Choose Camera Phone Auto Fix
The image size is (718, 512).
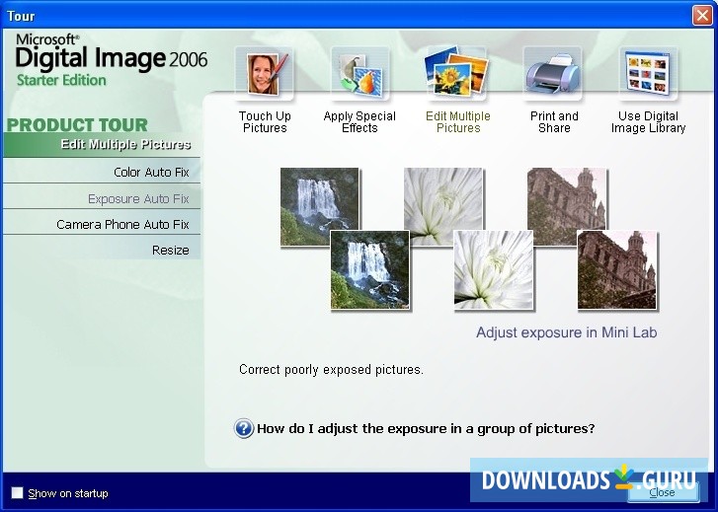pos(102,224)
